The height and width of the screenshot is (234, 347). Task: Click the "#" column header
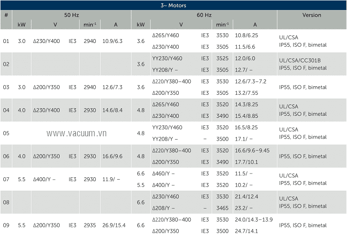pos(6,15)
